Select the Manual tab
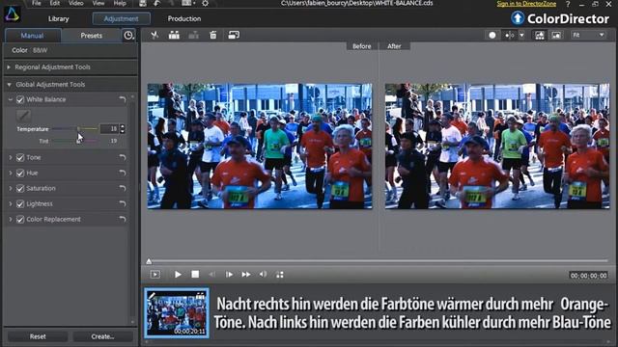The width and height of the screenshot is (618, 347). (x=32, y=36)
